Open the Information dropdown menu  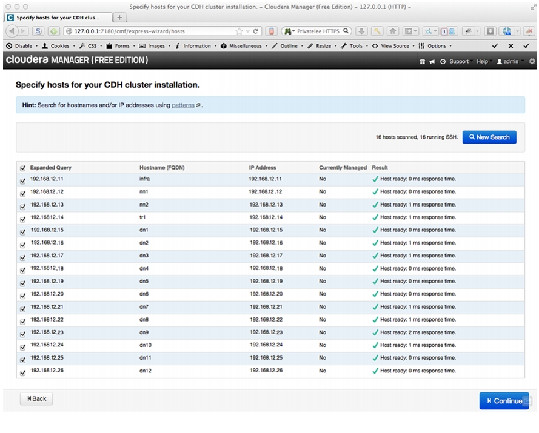click(196, 45)
